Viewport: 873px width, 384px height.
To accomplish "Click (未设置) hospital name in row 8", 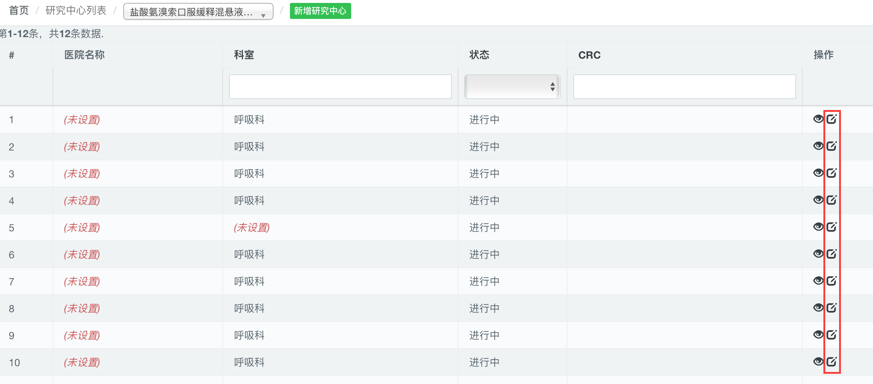I will 82,309.
